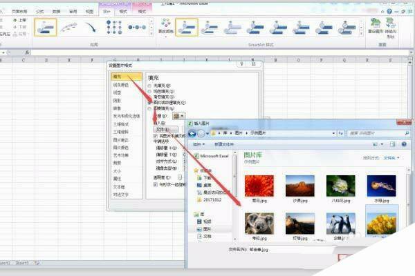This screenshot has width=415, height=276.
Task: Toggle tile picture as texture checkbox
Action: point(156,136)
